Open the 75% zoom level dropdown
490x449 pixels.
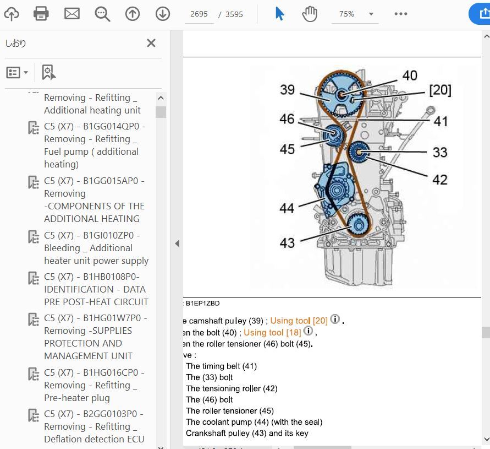[x=371, y=14]
